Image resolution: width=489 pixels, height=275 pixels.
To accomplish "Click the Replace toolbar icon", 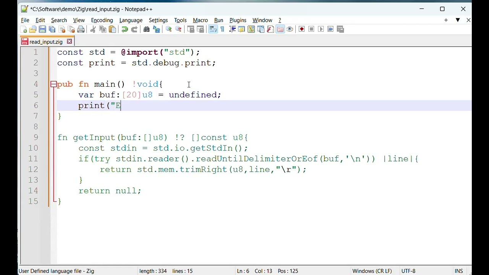I will 156,29.
